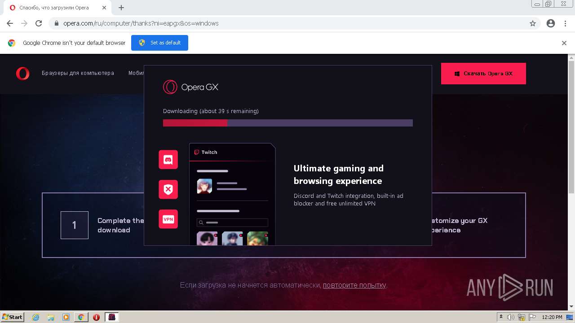Image resolution: width=575 pixels, height=323 pixels.
Task: Click the Opera GX installer logo
Action: tap(190, 87)
